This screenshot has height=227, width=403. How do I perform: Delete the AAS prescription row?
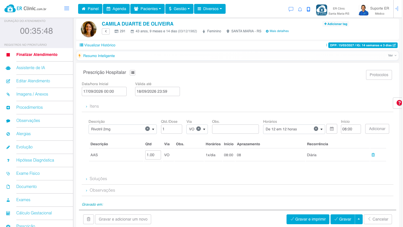(x=373, y=155)
